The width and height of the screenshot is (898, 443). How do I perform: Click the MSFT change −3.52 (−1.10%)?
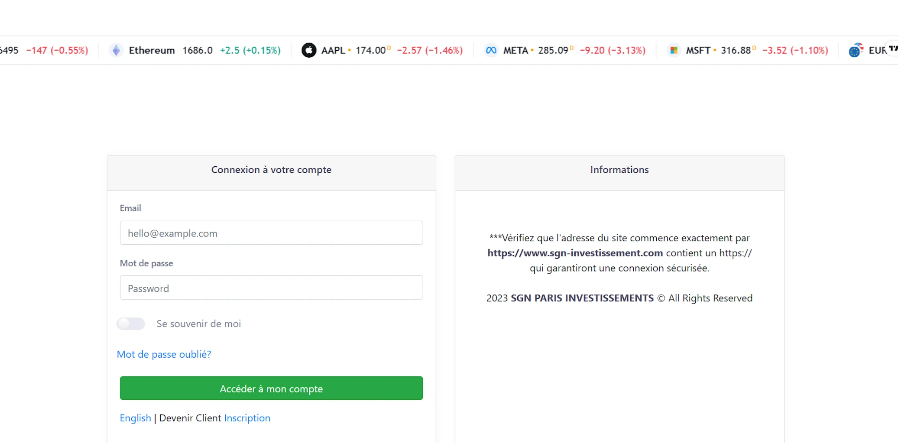pyautogui.click(x=795, y=50)
